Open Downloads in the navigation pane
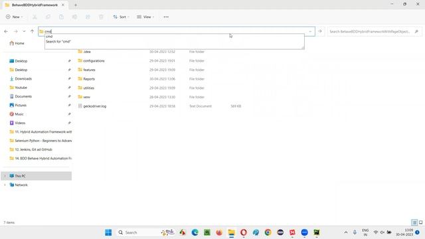Viewport: 425px width, 239px height. tap(21, 78)
